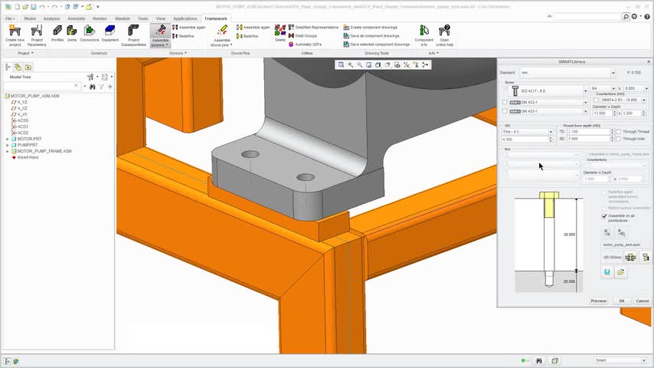Enable Through Thread checkbox
The image size is (654, 368).
[619, 132]
